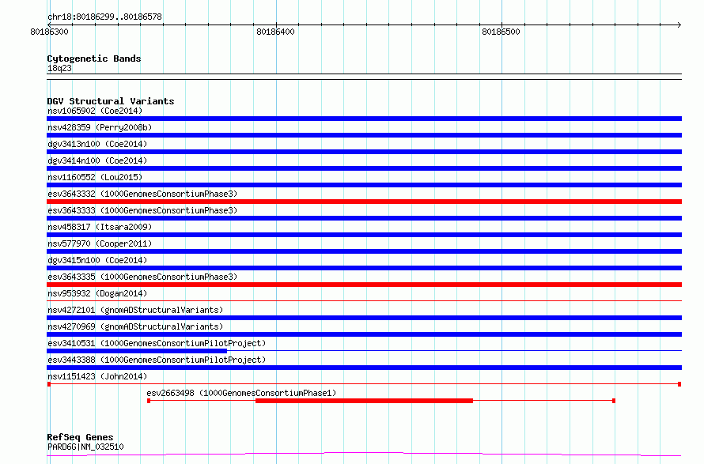
Task: Click the nsv1065902 (Coe2014) variant label
Action: (95, 111)
